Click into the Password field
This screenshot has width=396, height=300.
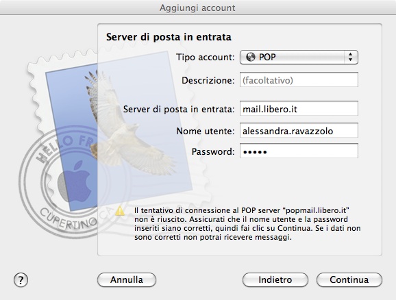click(x=299, y=151)
